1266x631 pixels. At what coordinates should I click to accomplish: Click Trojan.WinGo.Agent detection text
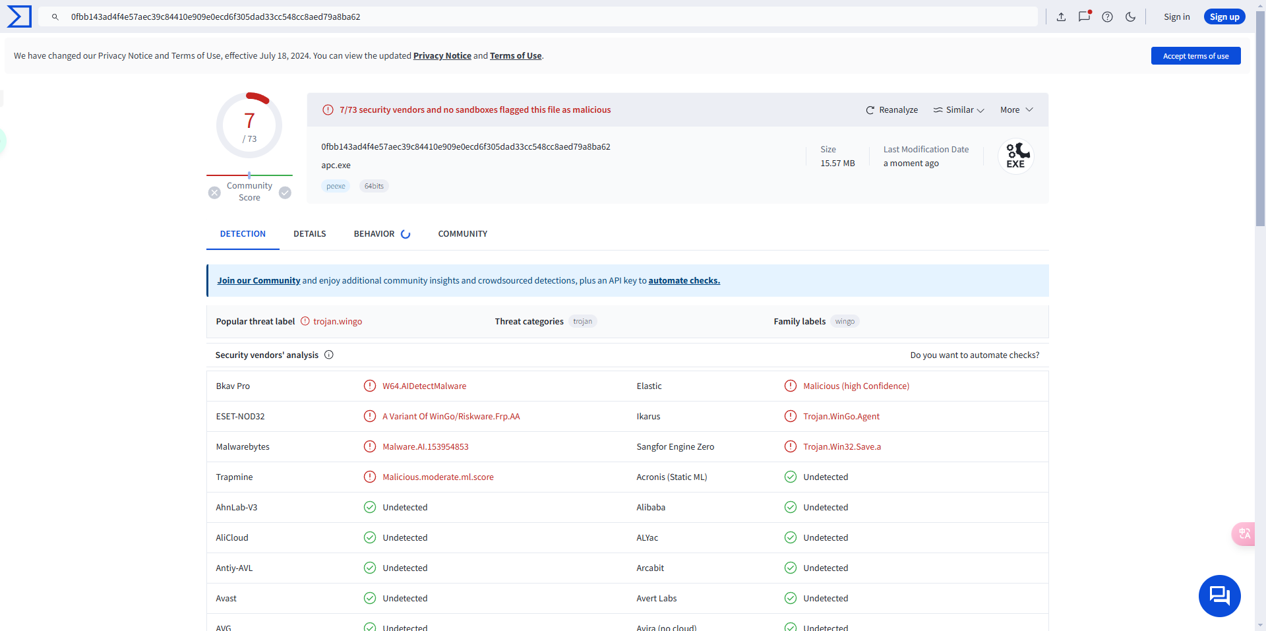coord(841,417)
